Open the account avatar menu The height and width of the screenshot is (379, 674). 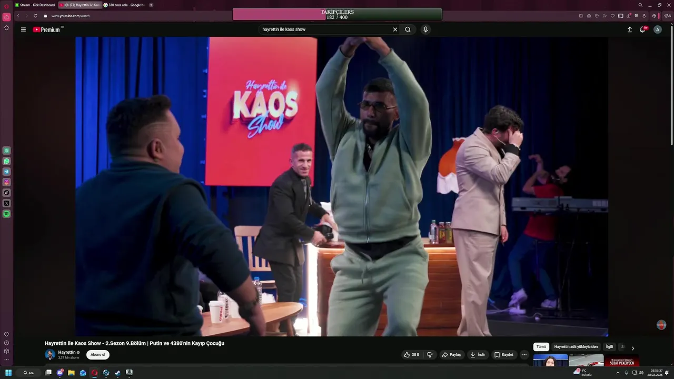pos(657,29)
